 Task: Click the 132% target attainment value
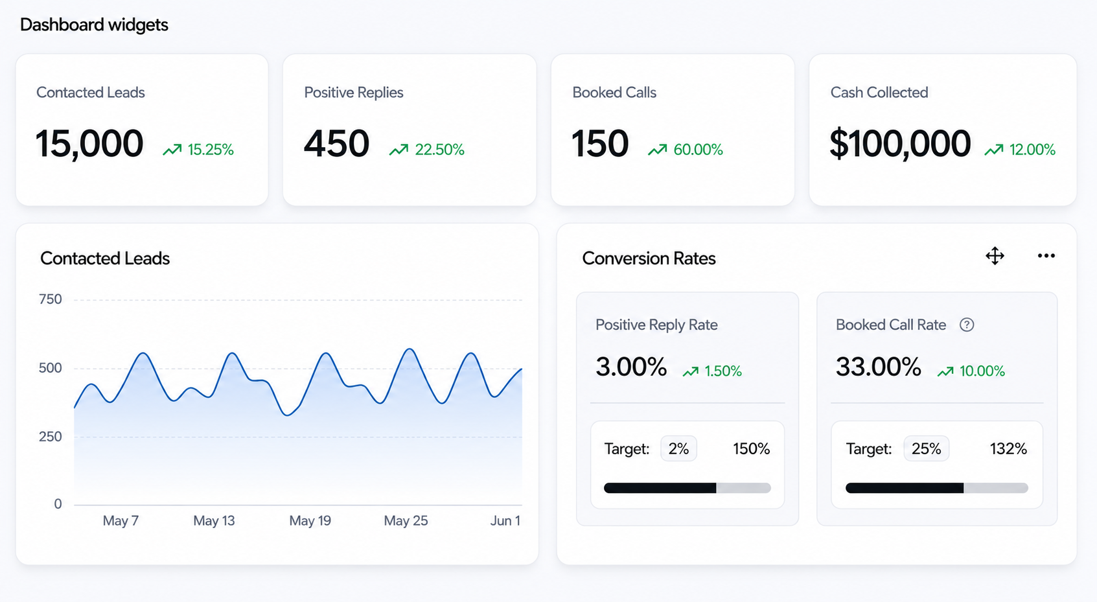point(1008,448)
